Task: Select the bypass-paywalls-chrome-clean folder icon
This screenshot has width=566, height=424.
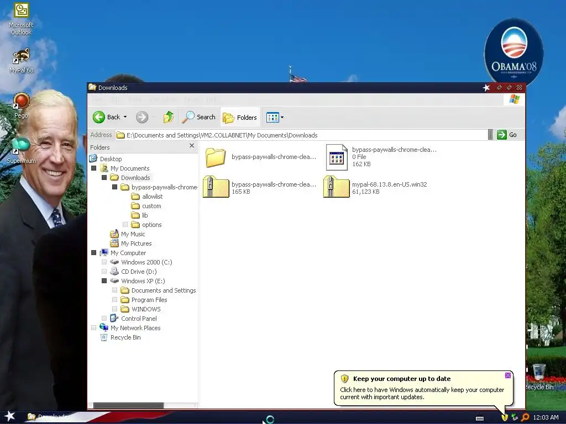Action: pos(216,157)
